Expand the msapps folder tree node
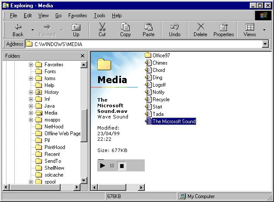 [x=31, y=120]
